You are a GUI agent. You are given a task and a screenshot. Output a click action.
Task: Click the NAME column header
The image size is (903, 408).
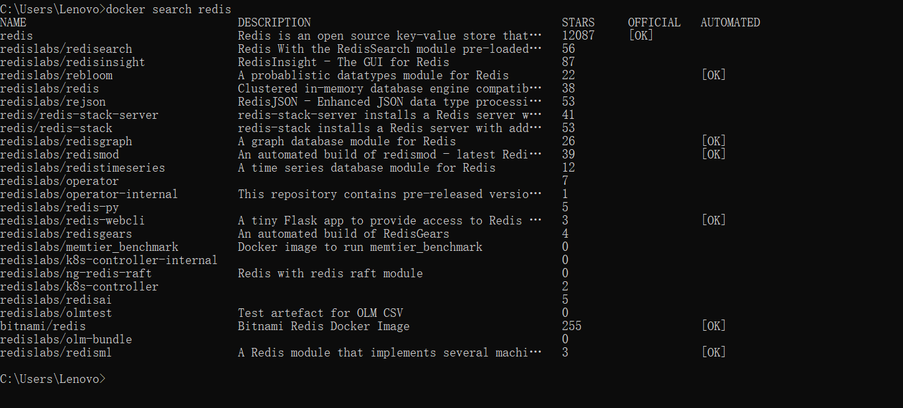[13, 22]
